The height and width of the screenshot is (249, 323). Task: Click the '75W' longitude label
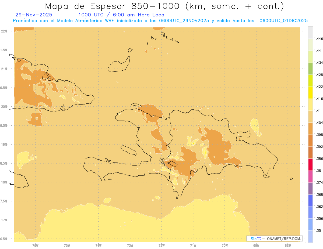(67, 246)
